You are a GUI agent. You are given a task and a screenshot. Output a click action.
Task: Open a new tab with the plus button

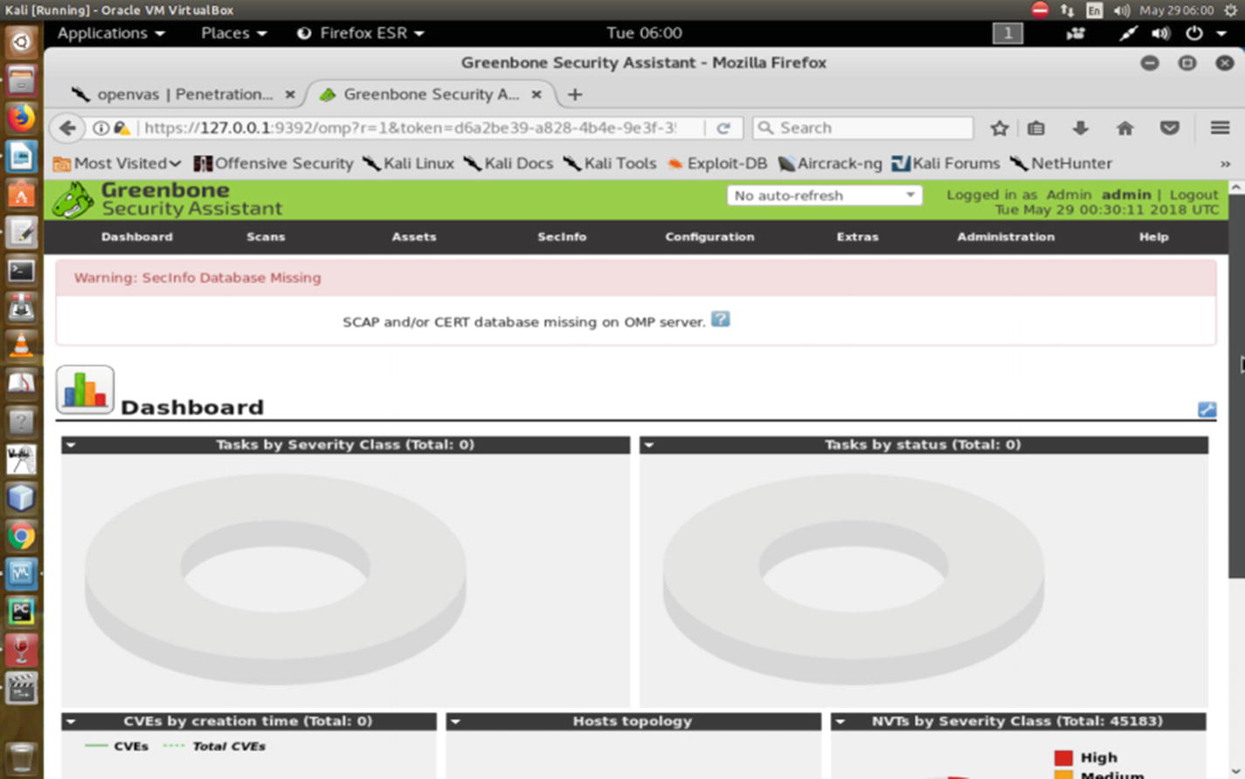tap(575, 94)
